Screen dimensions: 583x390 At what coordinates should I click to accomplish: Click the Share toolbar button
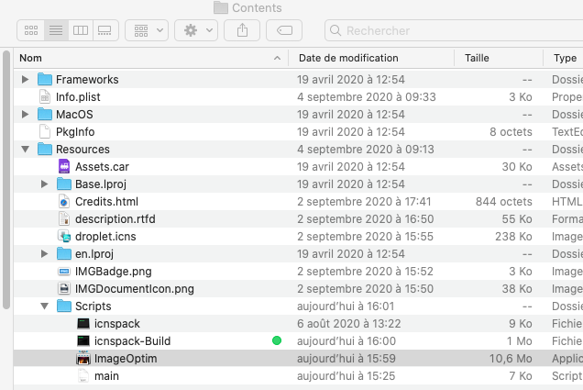(242, 30)
